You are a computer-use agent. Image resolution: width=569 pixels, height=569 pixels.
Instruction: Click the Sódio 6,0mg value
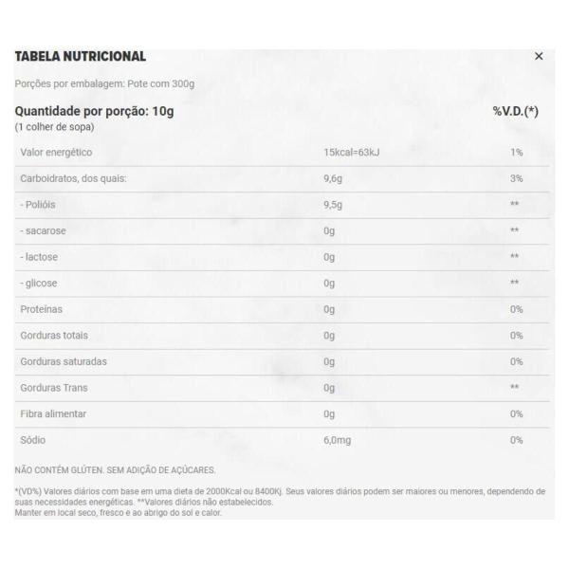337,440
